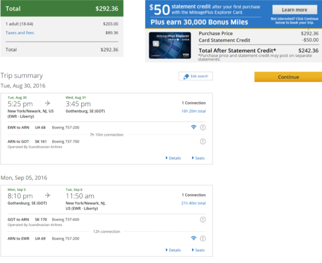Click the yellow Continue button
This screenshot has height=263, width=322.
coord(288,77)
